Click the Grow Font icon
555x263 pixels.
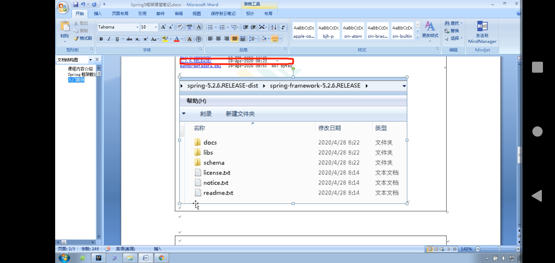coord(163,27)
